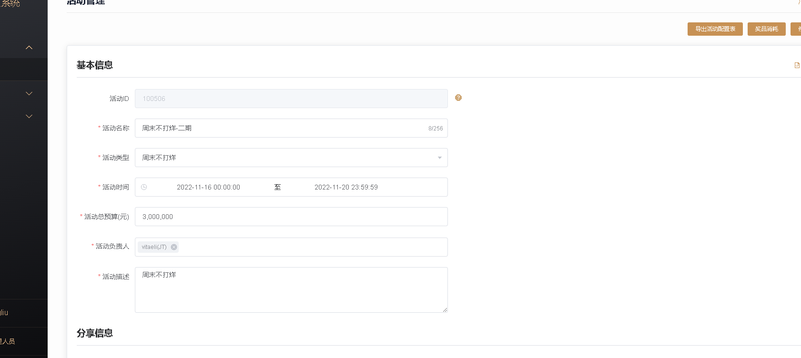
Task: Click 奖品消耗 button
Action: pos(767,29)
